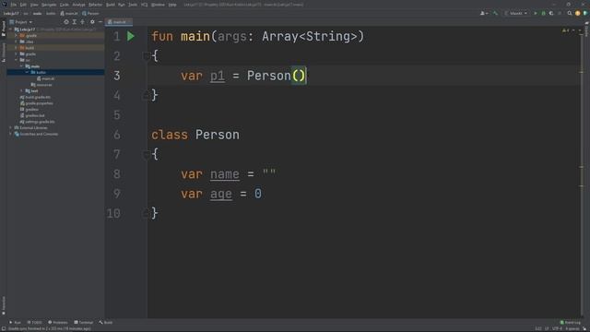The image size is (590, 332).
Task: Fold Person class at line 7 gutter marker
Action: click(147, 154)
